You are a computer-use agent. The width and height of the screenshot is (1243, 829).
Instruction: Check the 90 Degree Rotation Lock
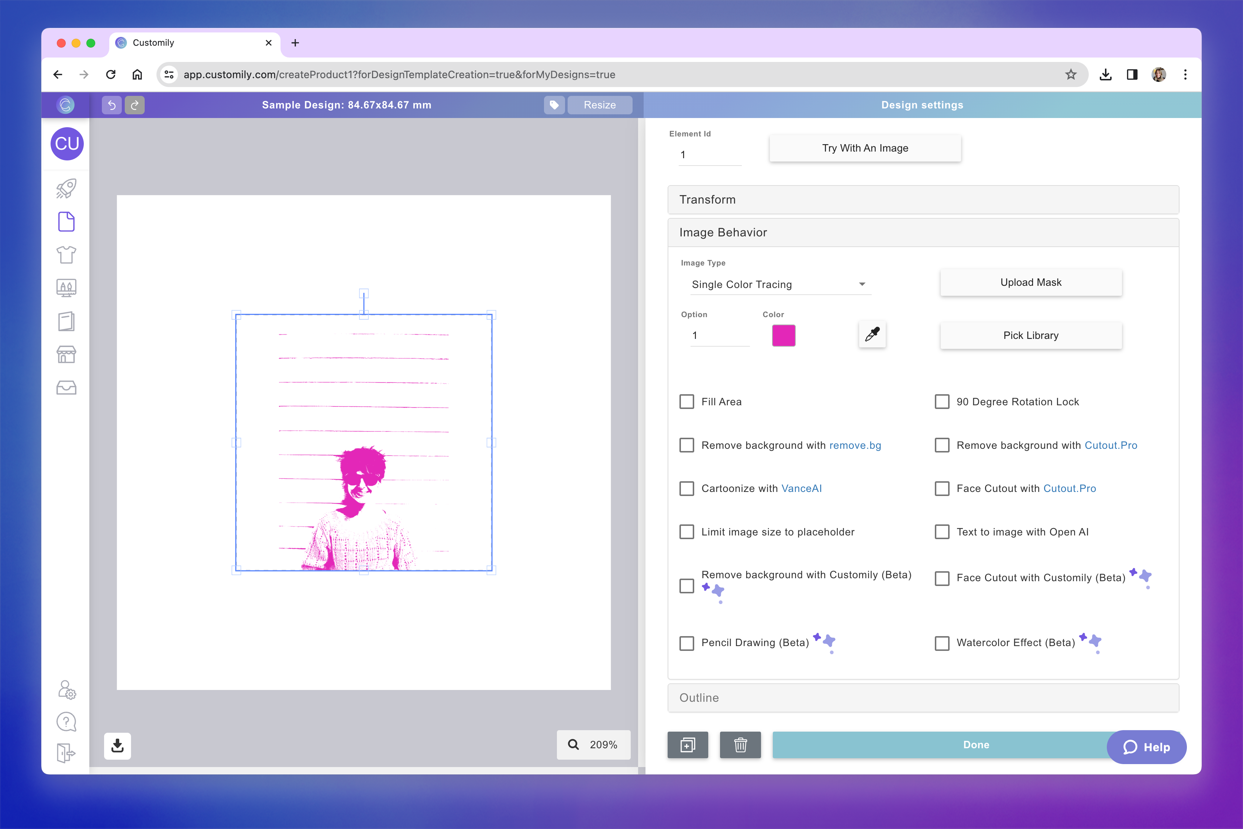click(942, 402)
